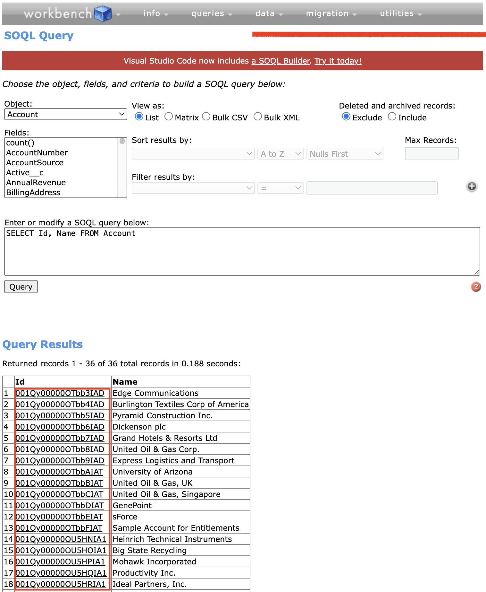Screen dimensions: 486x592
Task: Open Id link for Mohawk Incorporated
Action: 61,562
